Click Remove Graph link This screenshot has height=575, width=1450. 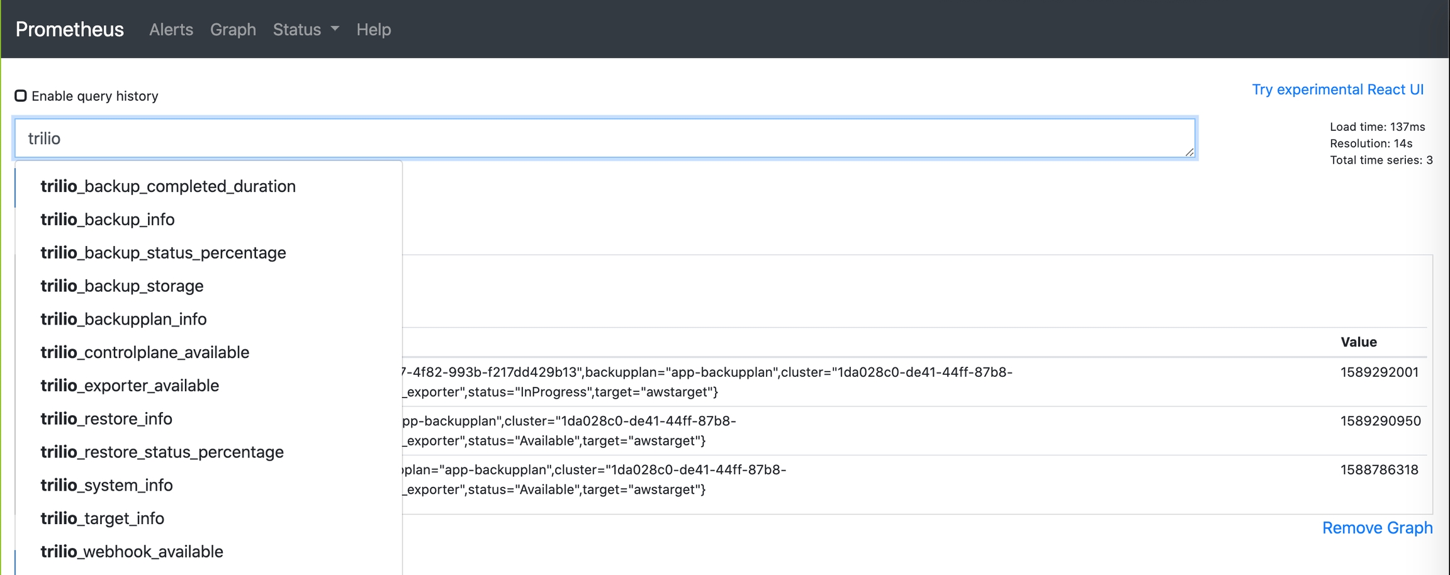1377,528
